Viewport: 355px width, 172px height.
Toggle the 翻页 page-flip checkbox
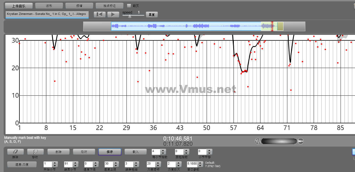[129, 6]
